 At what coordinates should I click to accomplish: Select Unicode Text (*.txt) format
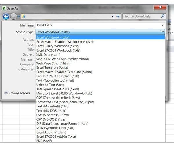(100, 85)
